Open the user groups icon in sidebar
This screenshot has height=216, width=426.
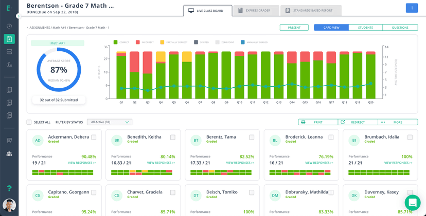9,153
